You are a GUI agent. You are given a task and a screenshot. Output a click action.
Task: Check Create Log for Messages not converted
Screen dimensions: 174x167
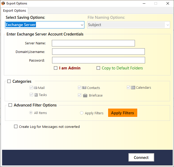point(16,127)
